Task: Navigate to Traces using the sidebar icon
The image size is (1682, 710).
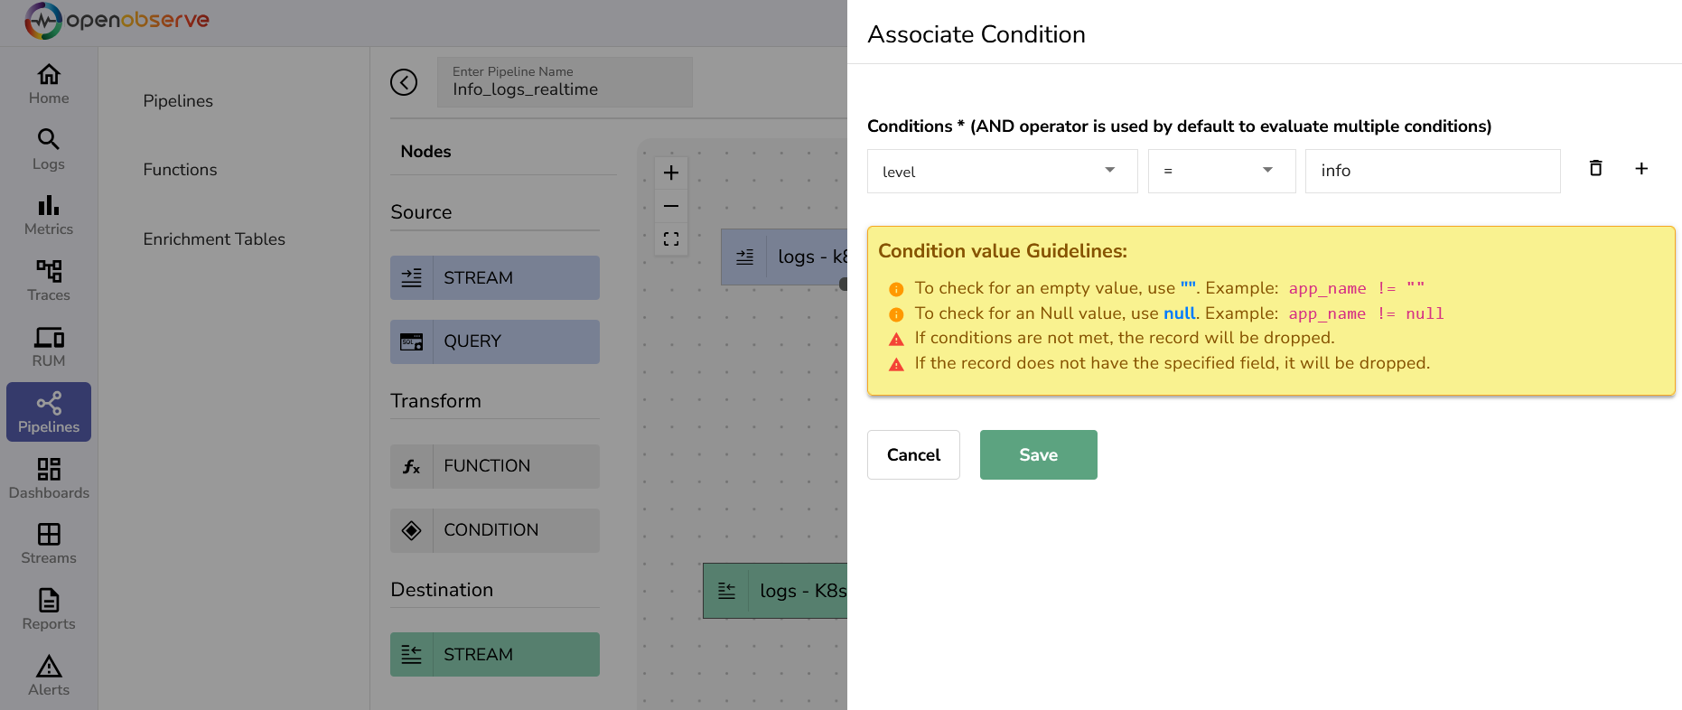Action: [x=48, y=278]
